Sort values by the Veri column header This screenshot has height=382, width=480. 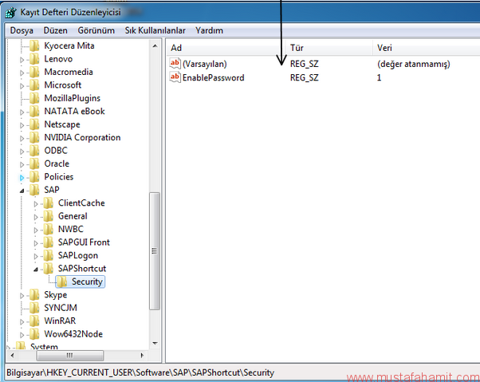click(427, 48)
